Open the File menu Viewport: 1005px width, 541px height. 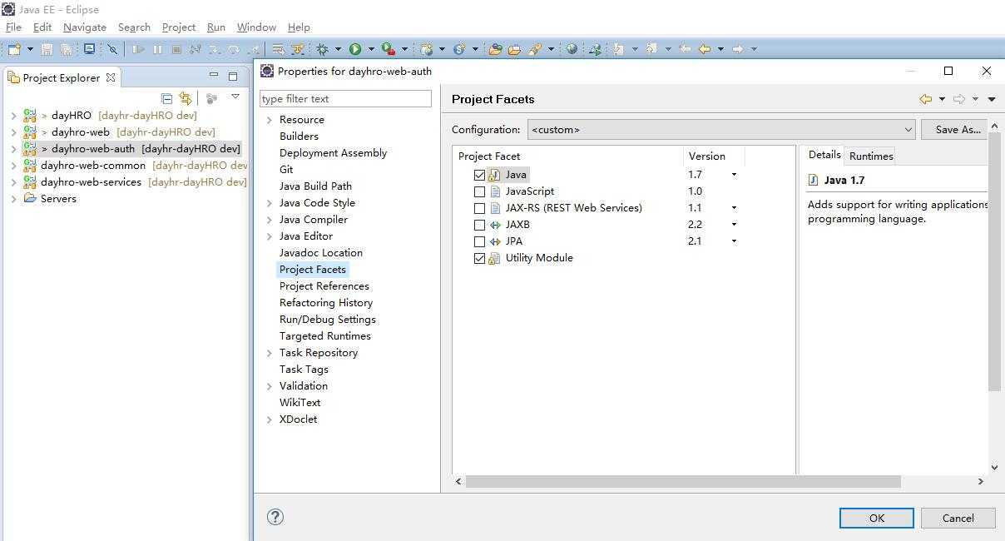[13, 27]
